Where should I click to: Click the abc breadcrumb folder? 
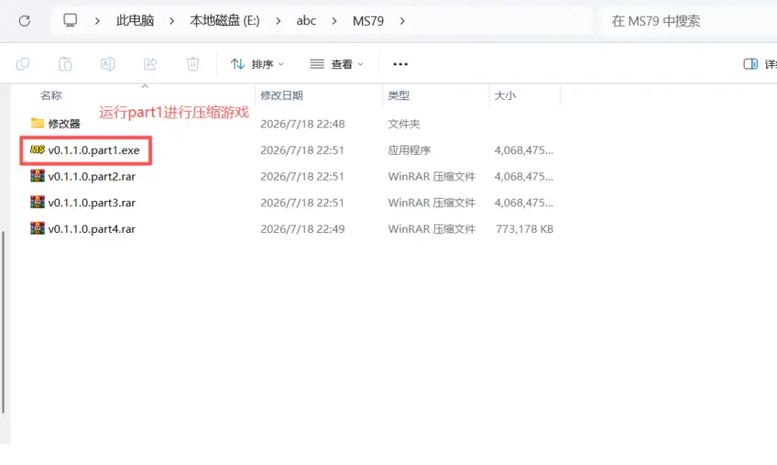[x=307, y=20]
